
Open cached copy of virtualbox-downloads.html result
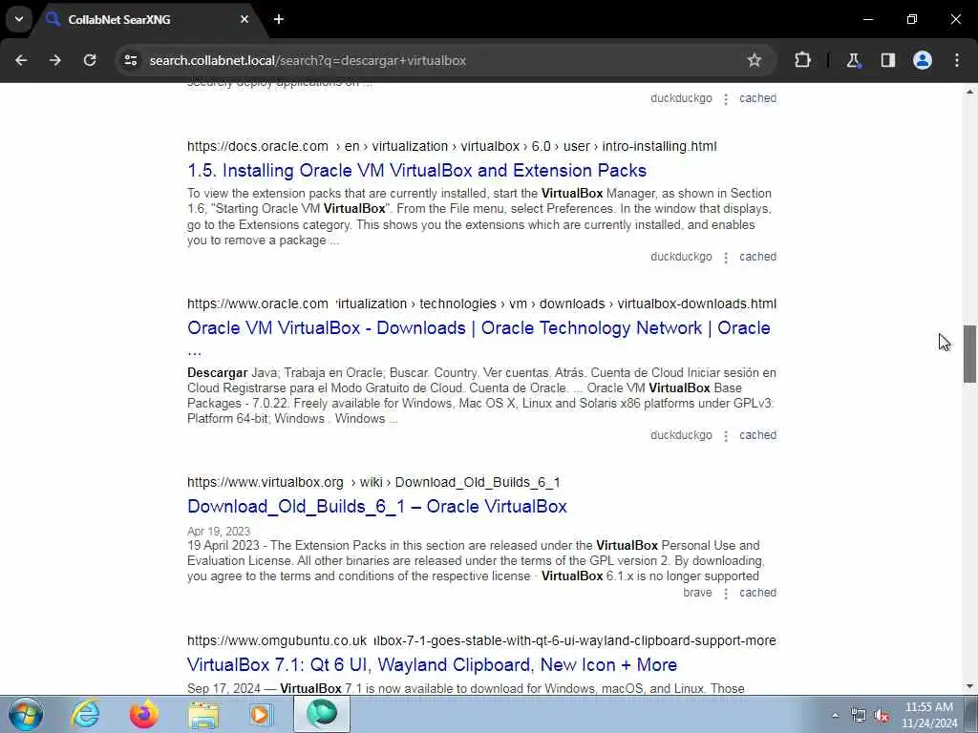click(757, 435)
